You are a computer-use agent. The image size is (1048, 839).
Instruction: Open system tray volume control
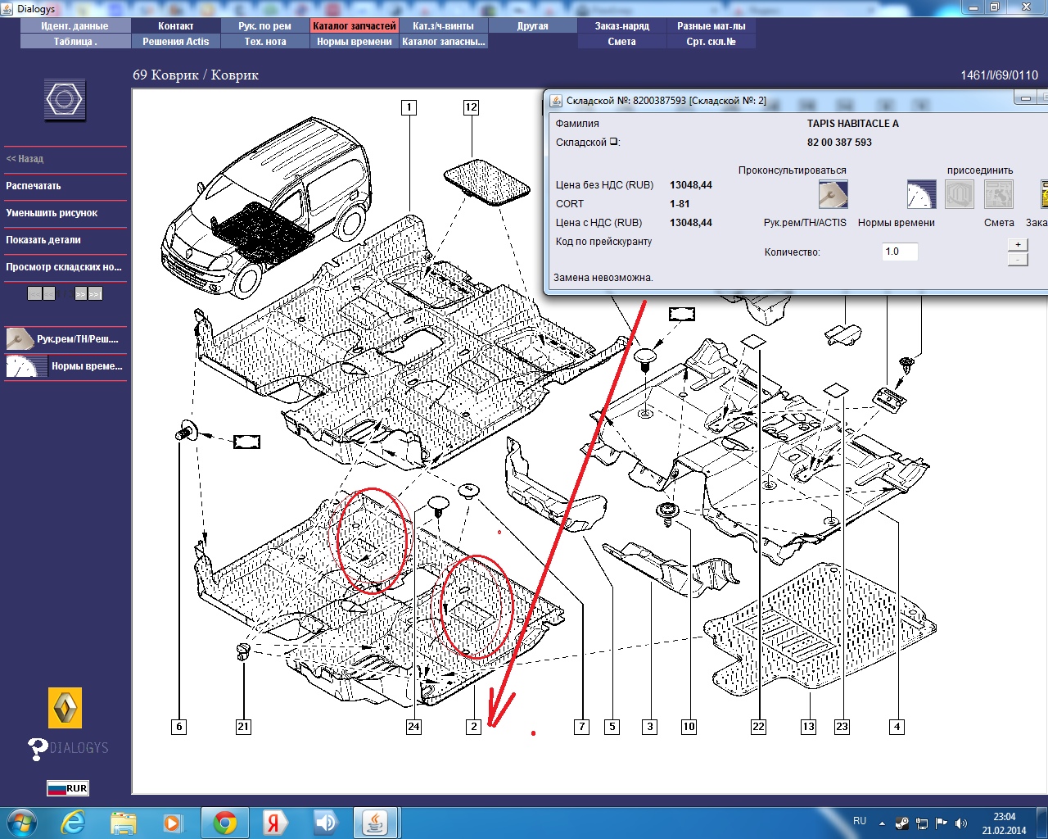point(960,823)
